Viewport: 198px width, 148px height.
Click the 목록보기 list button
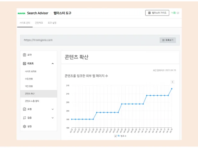click(168, 40)
